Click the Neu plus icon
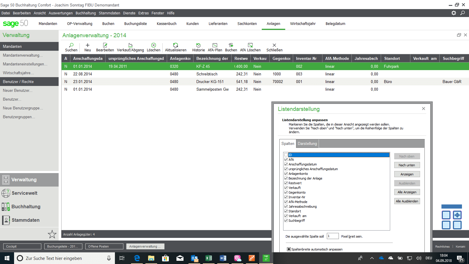 [87, 45]
